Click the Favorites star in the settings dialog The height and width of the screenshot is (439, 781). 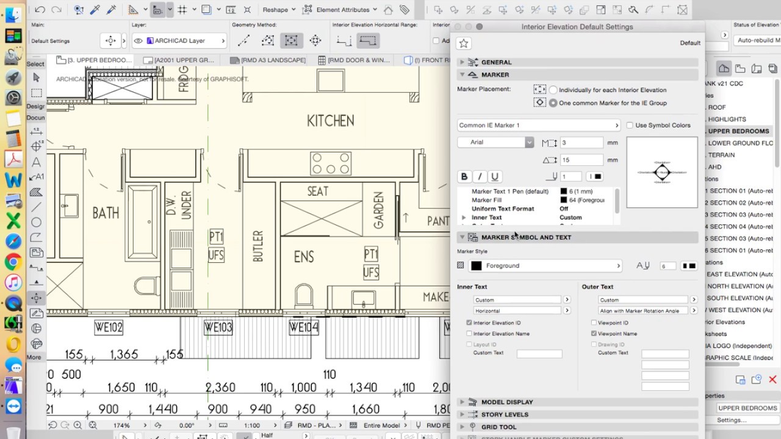[x=464, y=43]
